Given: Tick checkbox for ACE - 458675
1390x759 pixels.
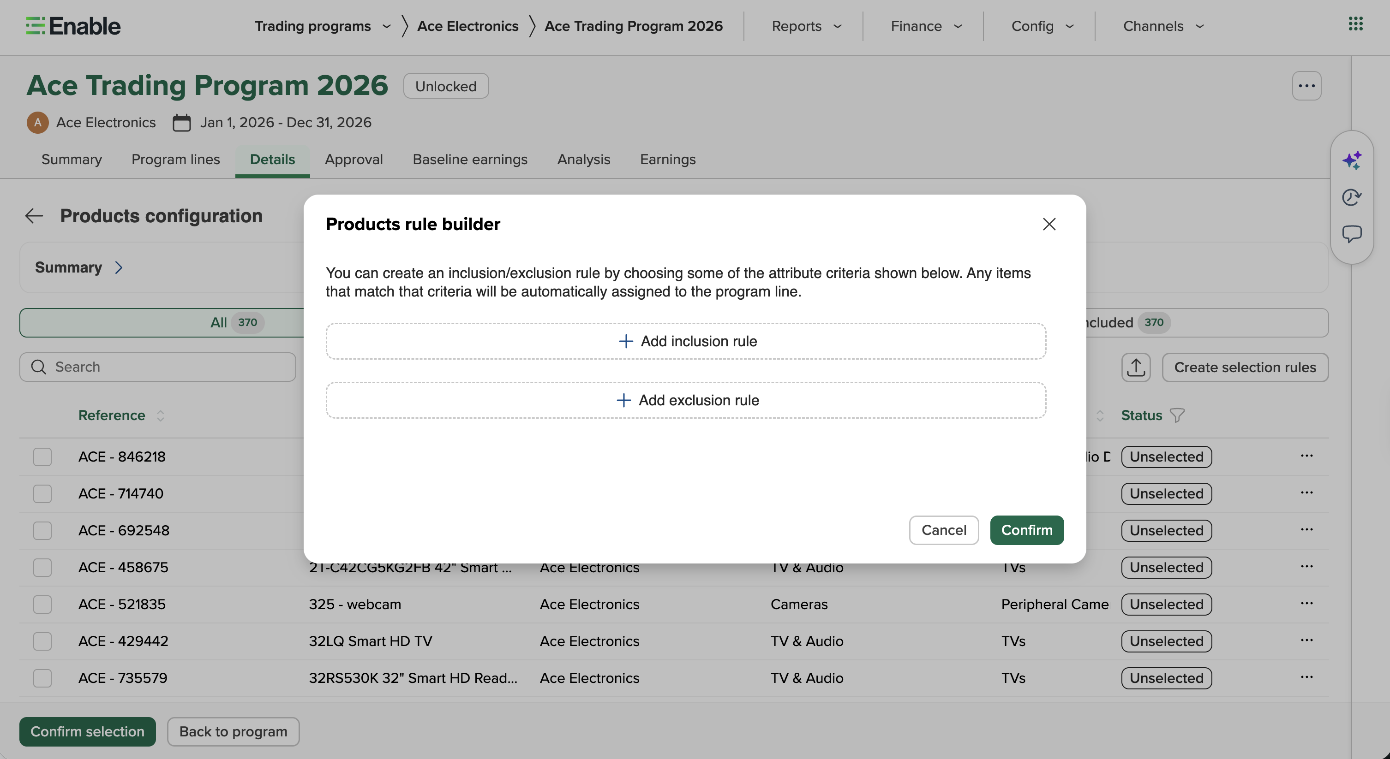Looking at the screenshot, I should [x=42, y=568].
